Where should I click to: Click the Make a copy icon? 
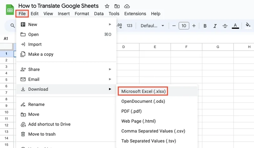click(x=23, y=54)
